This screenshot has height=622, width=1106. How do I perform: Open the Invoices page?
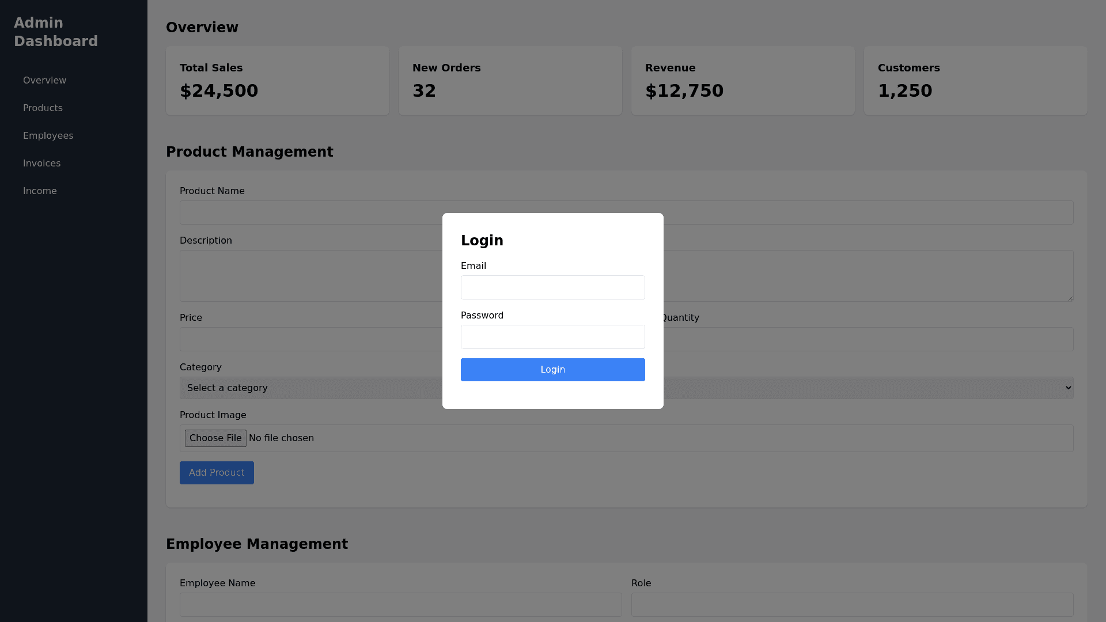click(41, 163)
